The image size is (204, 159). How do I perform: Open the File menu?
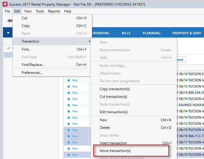tap(7, 11)
